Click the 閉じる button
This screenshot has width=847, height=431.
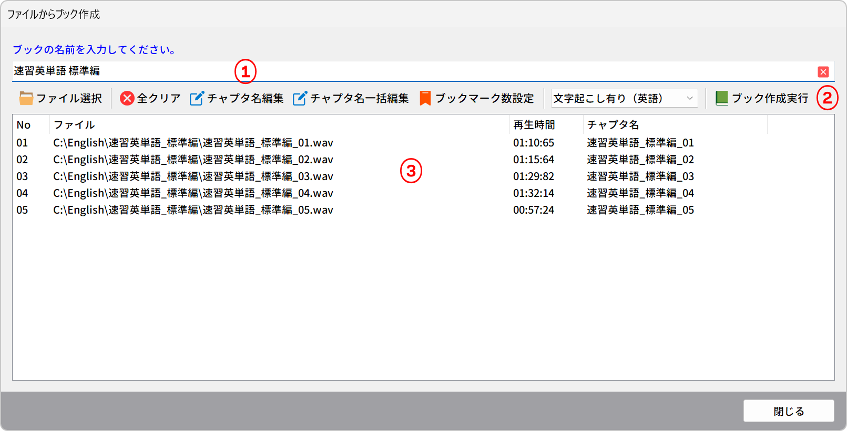click(789, 411)
